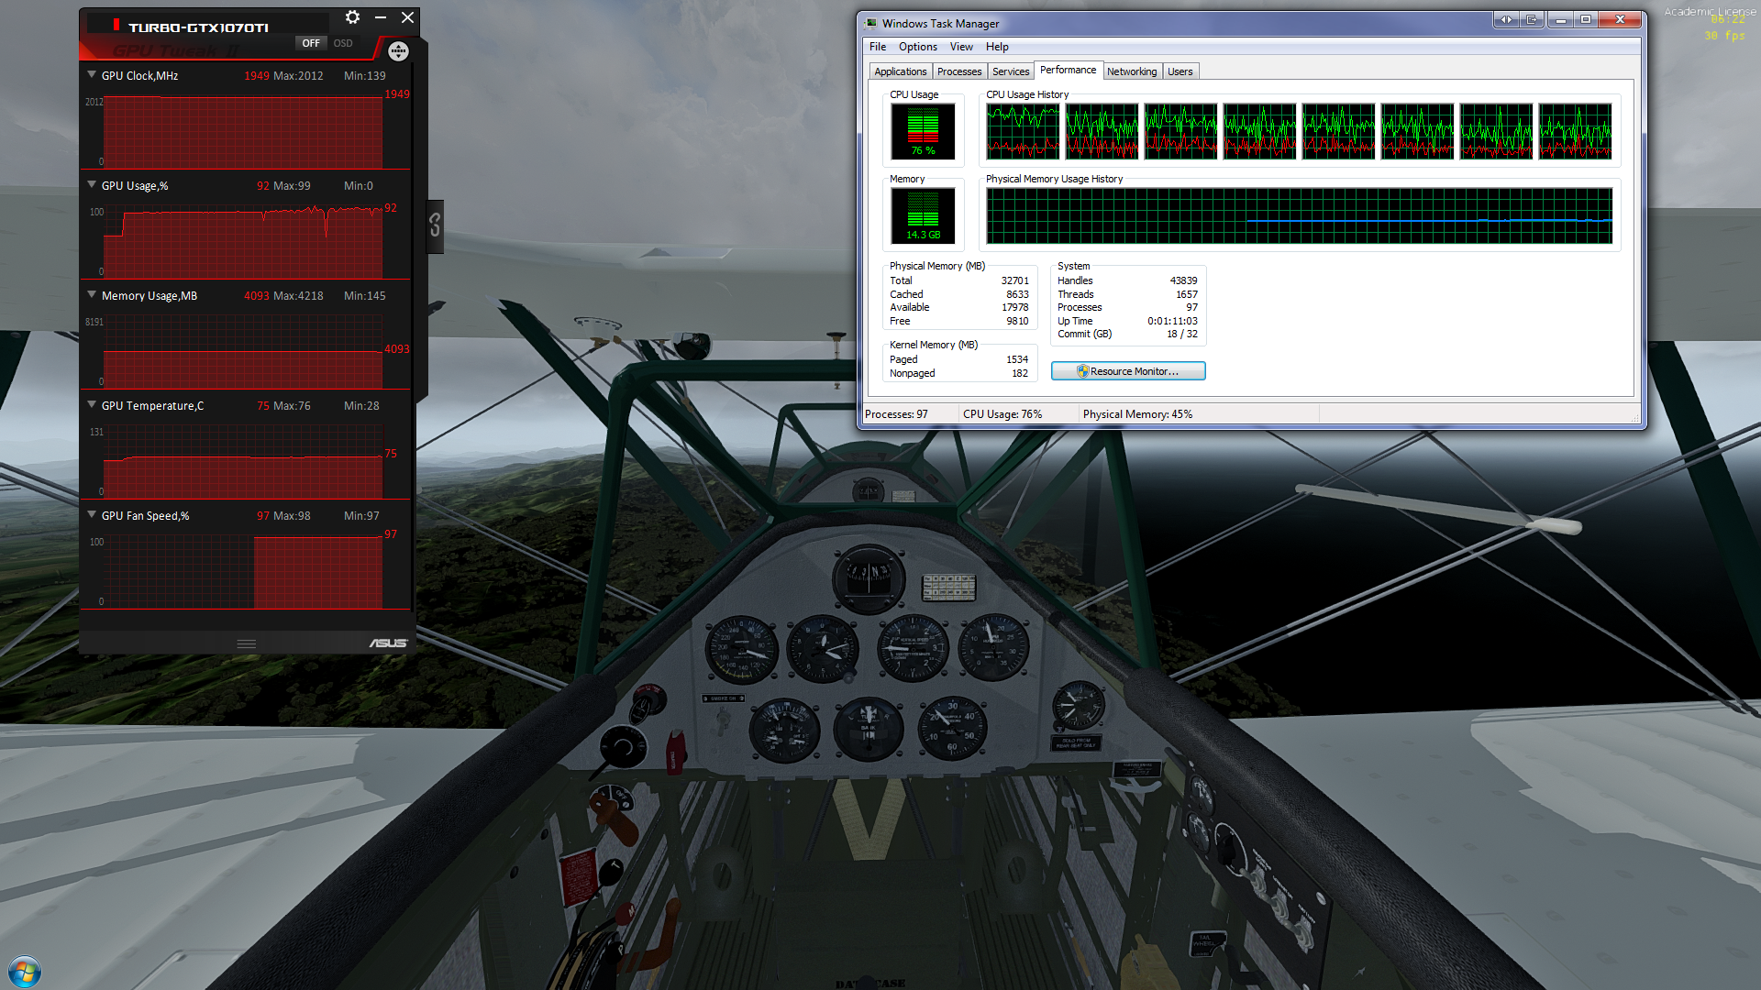Close the GPU Tweak monitor panel
The image size is (1761, 990).
pos(408,17)
